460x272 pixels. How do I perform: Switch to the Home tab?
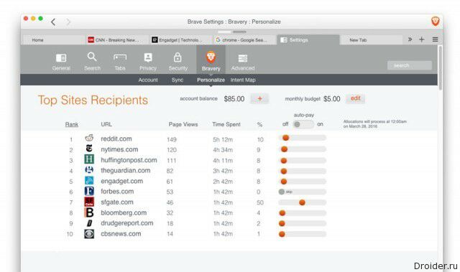click(53, 39)
